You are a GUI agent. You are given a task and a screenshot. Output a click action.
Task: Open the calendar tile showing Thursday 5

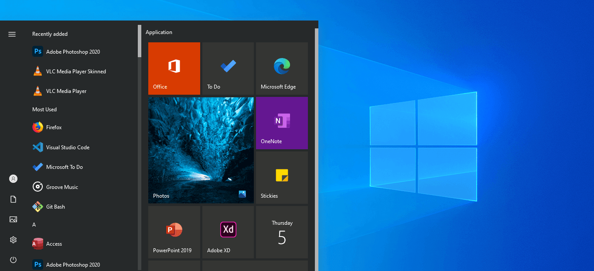pyautogui.click(x=282, y=232)
